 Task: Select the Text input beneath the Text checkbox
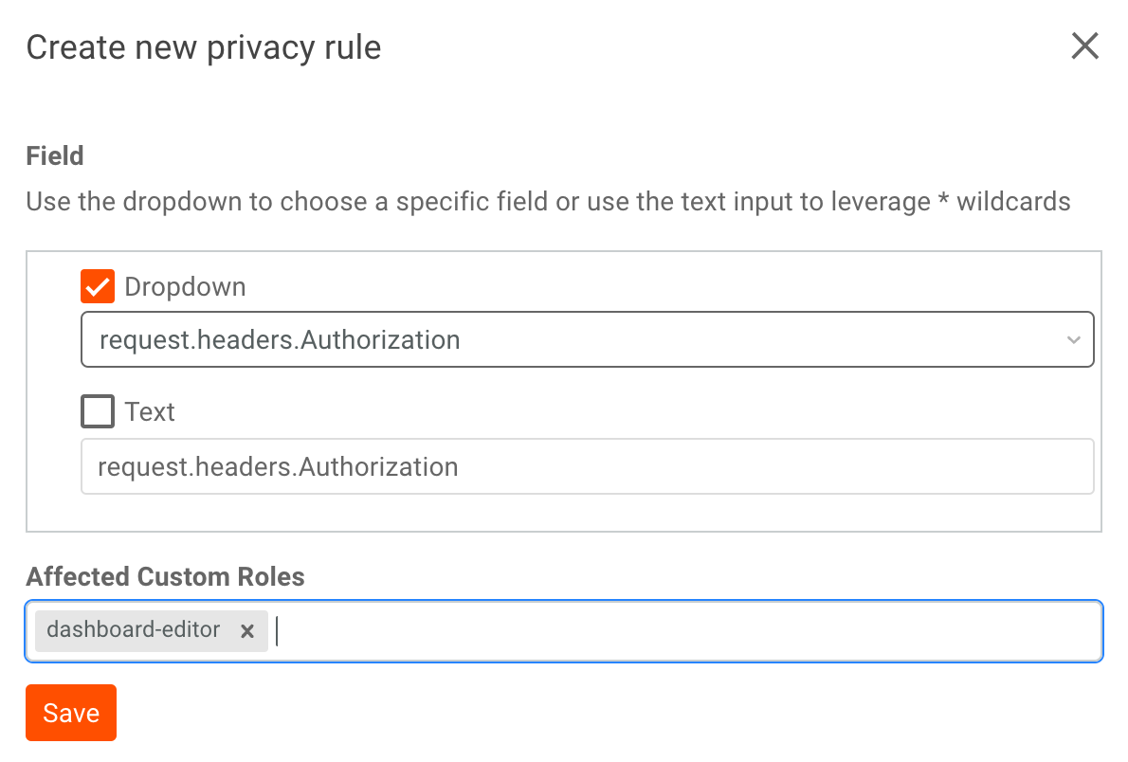[588, 466]
